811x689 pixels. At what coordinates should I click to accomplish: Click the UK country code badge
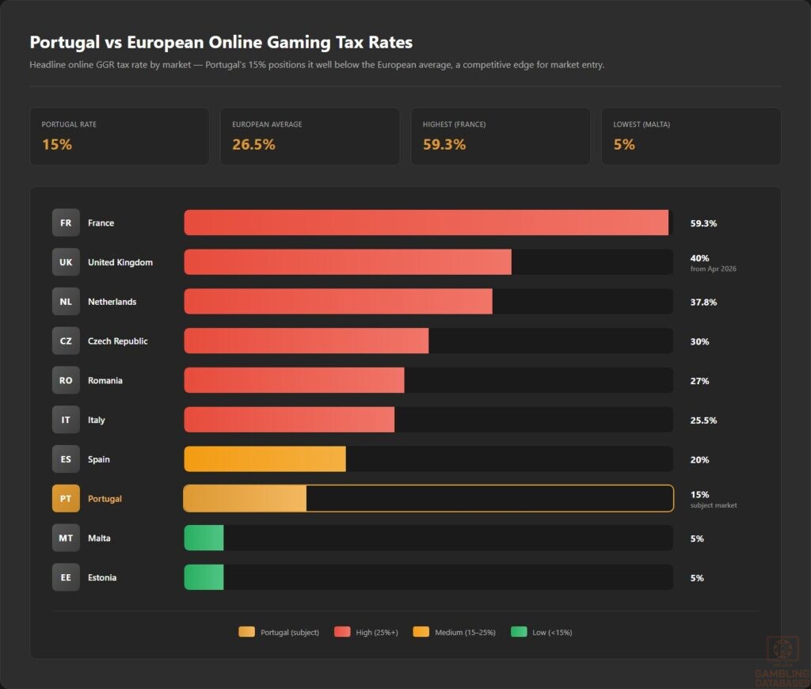tap(66, 261)
